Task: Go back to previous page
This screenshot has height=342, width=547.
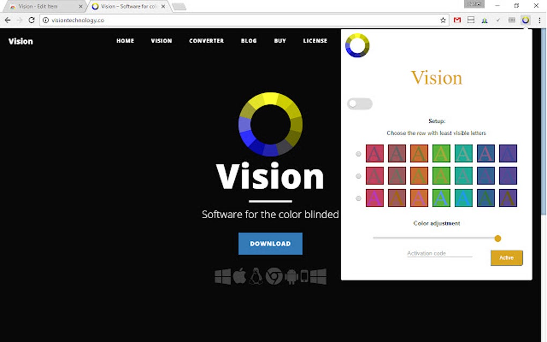Action: 8,20
